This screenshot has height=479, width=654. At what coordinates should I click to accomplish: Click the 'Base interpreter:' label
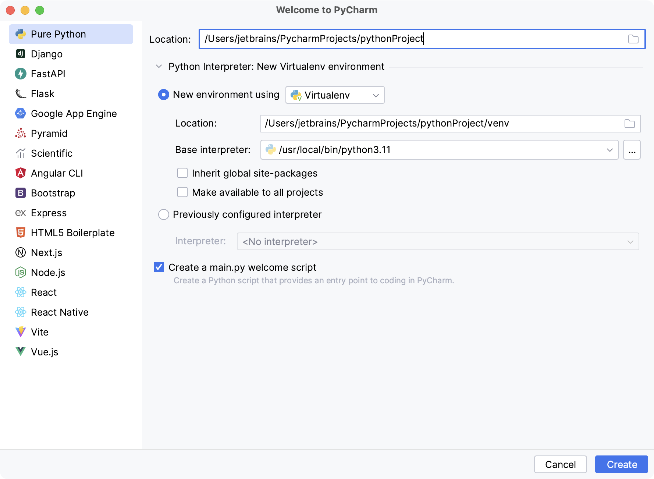tap(213, 150)
